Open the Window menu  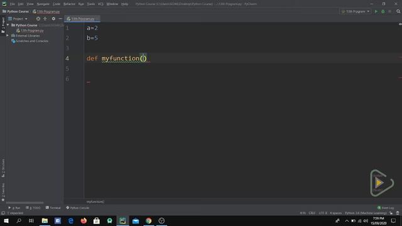point(112,4)
